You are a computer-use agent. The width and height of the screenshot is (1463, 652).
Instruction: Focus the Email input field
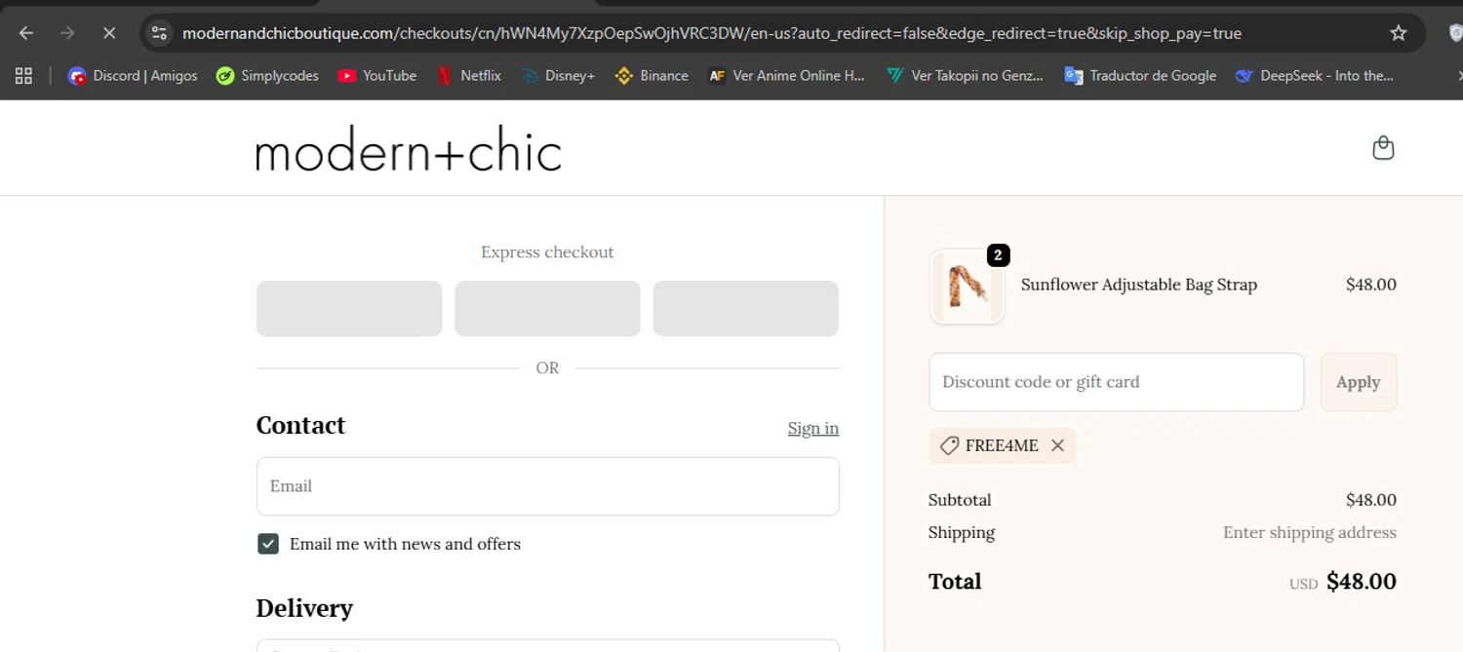[547, 486]
